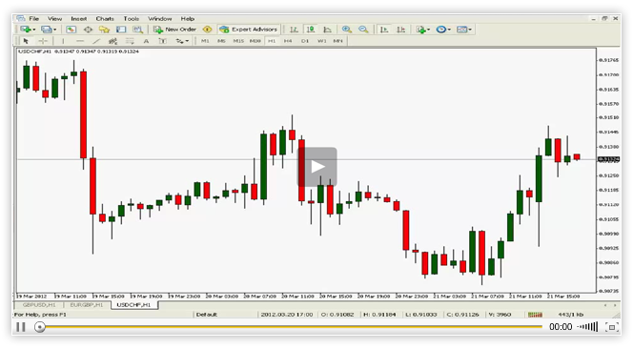
Task: Click the current price label on axis
Action: [x=609, y=159]
